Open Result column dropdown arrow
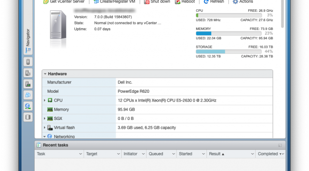The width and height of the screenshot is (309, 171). [252, 154]
